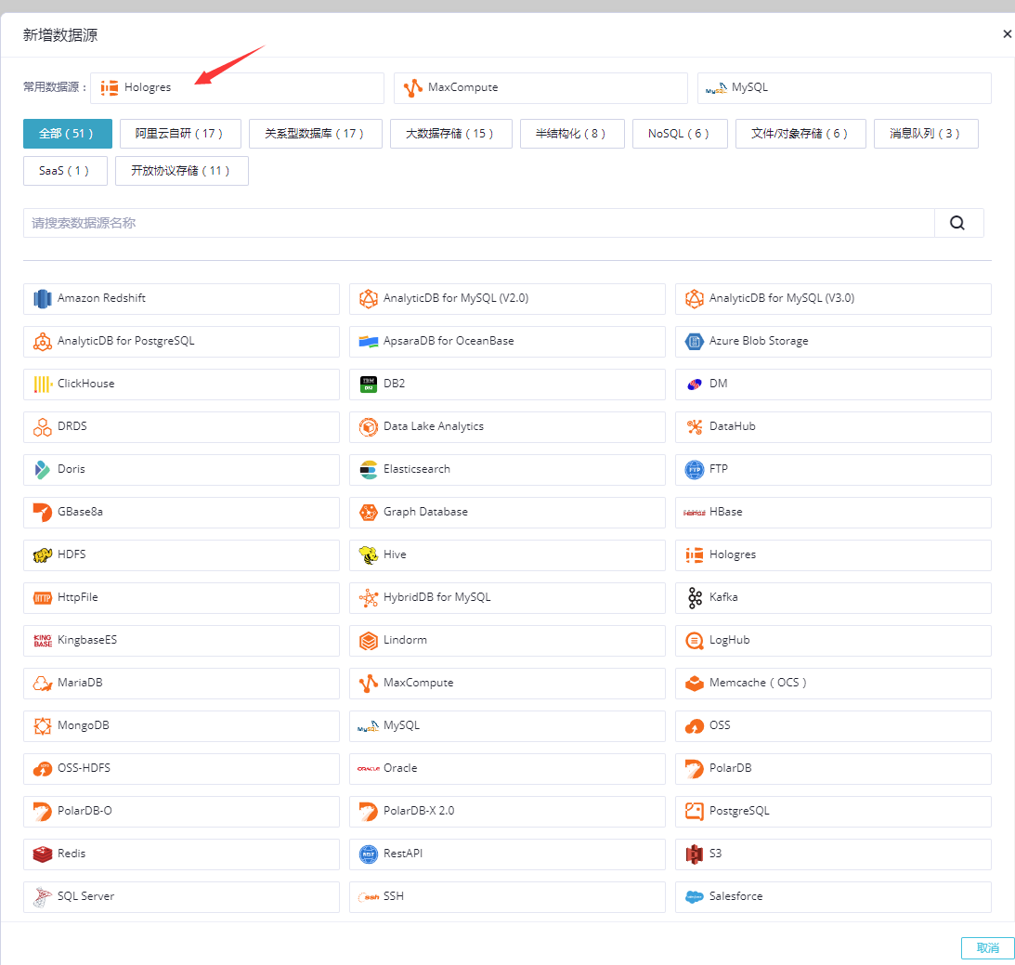Select the Lindorm data source
Viewport: 1015px width, 965px height.
pyautogui.click(x=507, y=641)
